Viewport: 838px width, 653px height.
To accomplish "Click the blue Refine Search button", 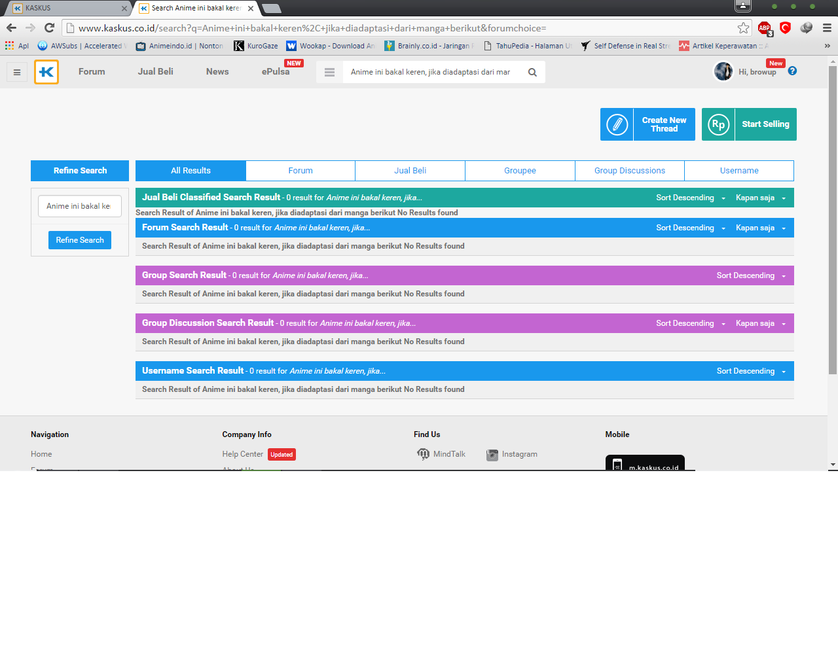I will [x=80, y=240].
